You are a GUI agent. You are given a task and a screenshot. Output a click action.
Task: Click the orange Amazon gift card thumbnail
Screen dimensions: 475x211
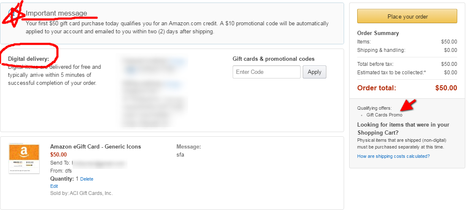pyautogui.click(x=24, y=158)
